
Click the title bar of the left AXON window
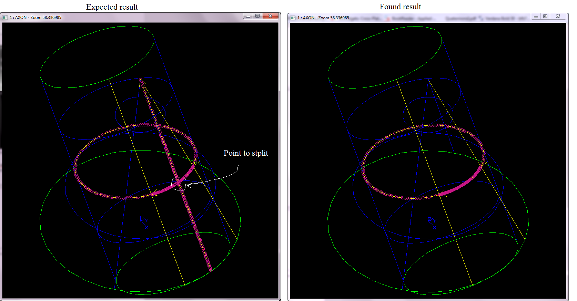pos(138,17)
